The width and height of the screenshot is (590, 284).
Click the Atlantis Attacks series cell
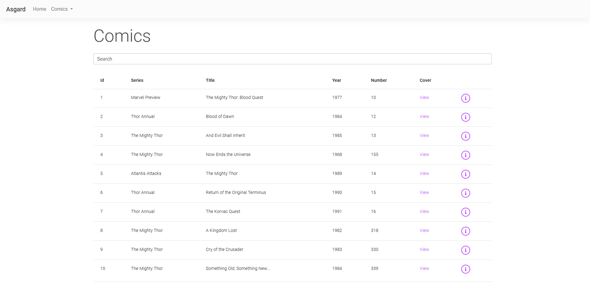point(146,173)
